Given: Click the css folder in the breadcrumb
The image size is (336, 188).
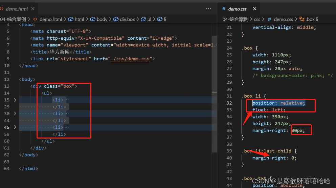Looking at the screenshot, I should 257,19.
